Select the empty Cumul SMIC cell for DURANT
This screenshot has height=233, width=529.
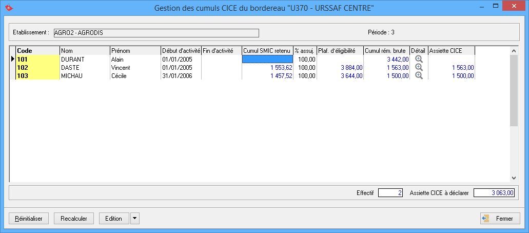click(x=267, y=59)
